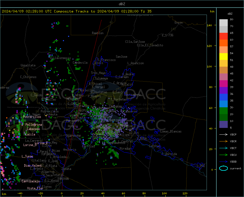Click the L_PAZ label
The image size is (244, 197).
(201, 166)
